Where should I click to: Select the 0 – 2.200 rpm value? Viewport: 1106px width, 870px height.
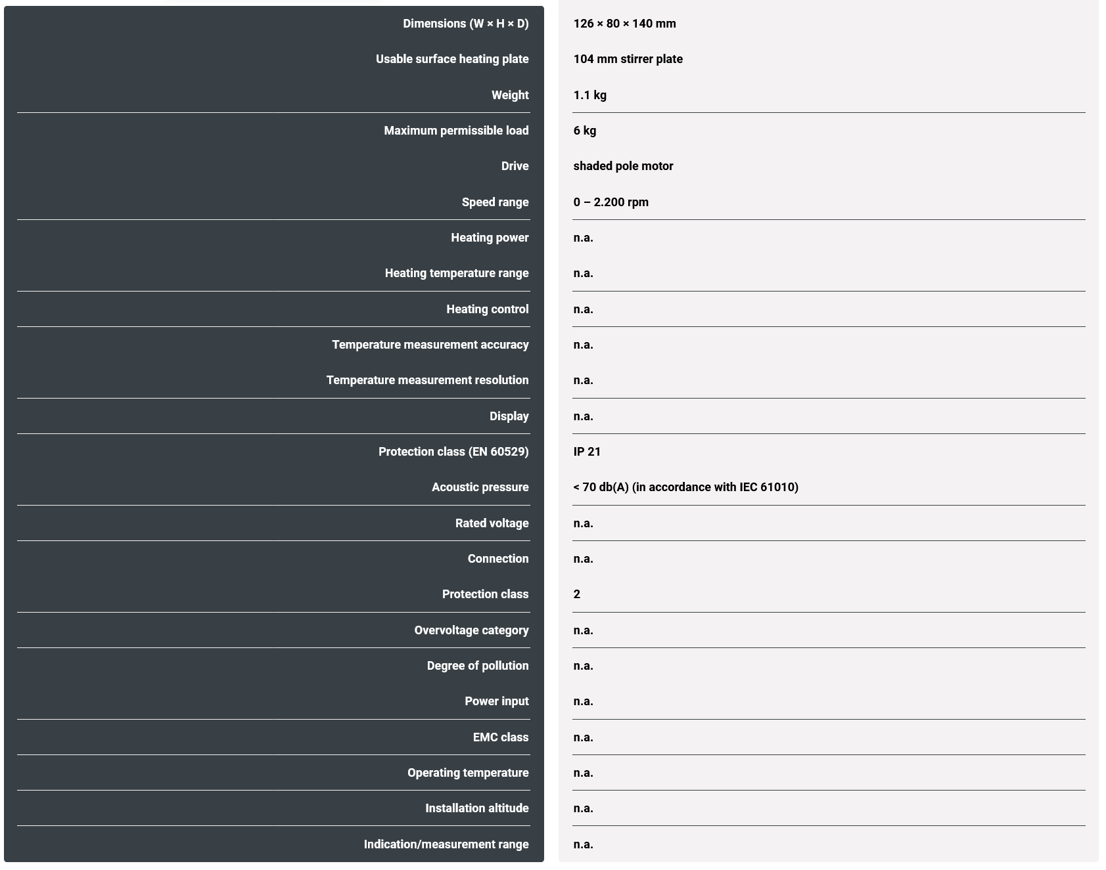[611, 202]
